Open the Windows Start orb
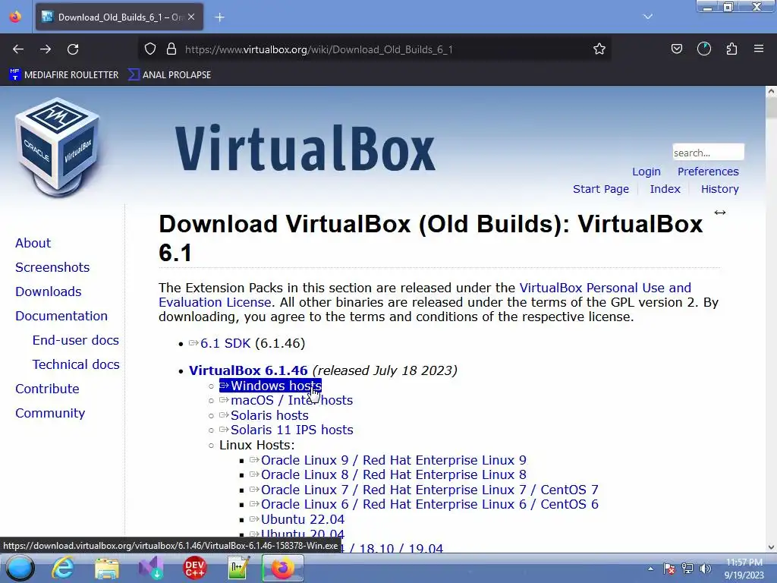Screen dimensions: 777x583 pyautogui.click(x=20, y=568)
